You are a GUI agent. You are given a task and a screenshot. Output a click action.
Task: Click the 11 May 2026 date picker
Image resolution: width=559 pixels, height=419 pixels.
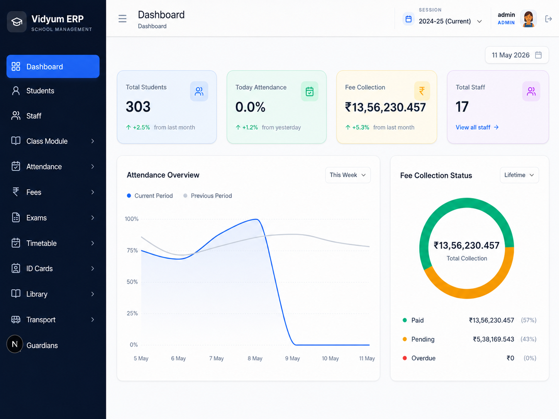click(517, 55)
